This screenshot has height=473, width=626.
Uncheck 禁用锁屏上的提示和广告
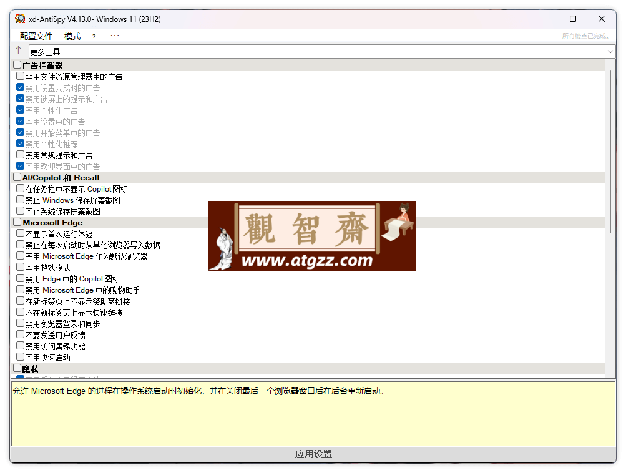pos(21,98)
